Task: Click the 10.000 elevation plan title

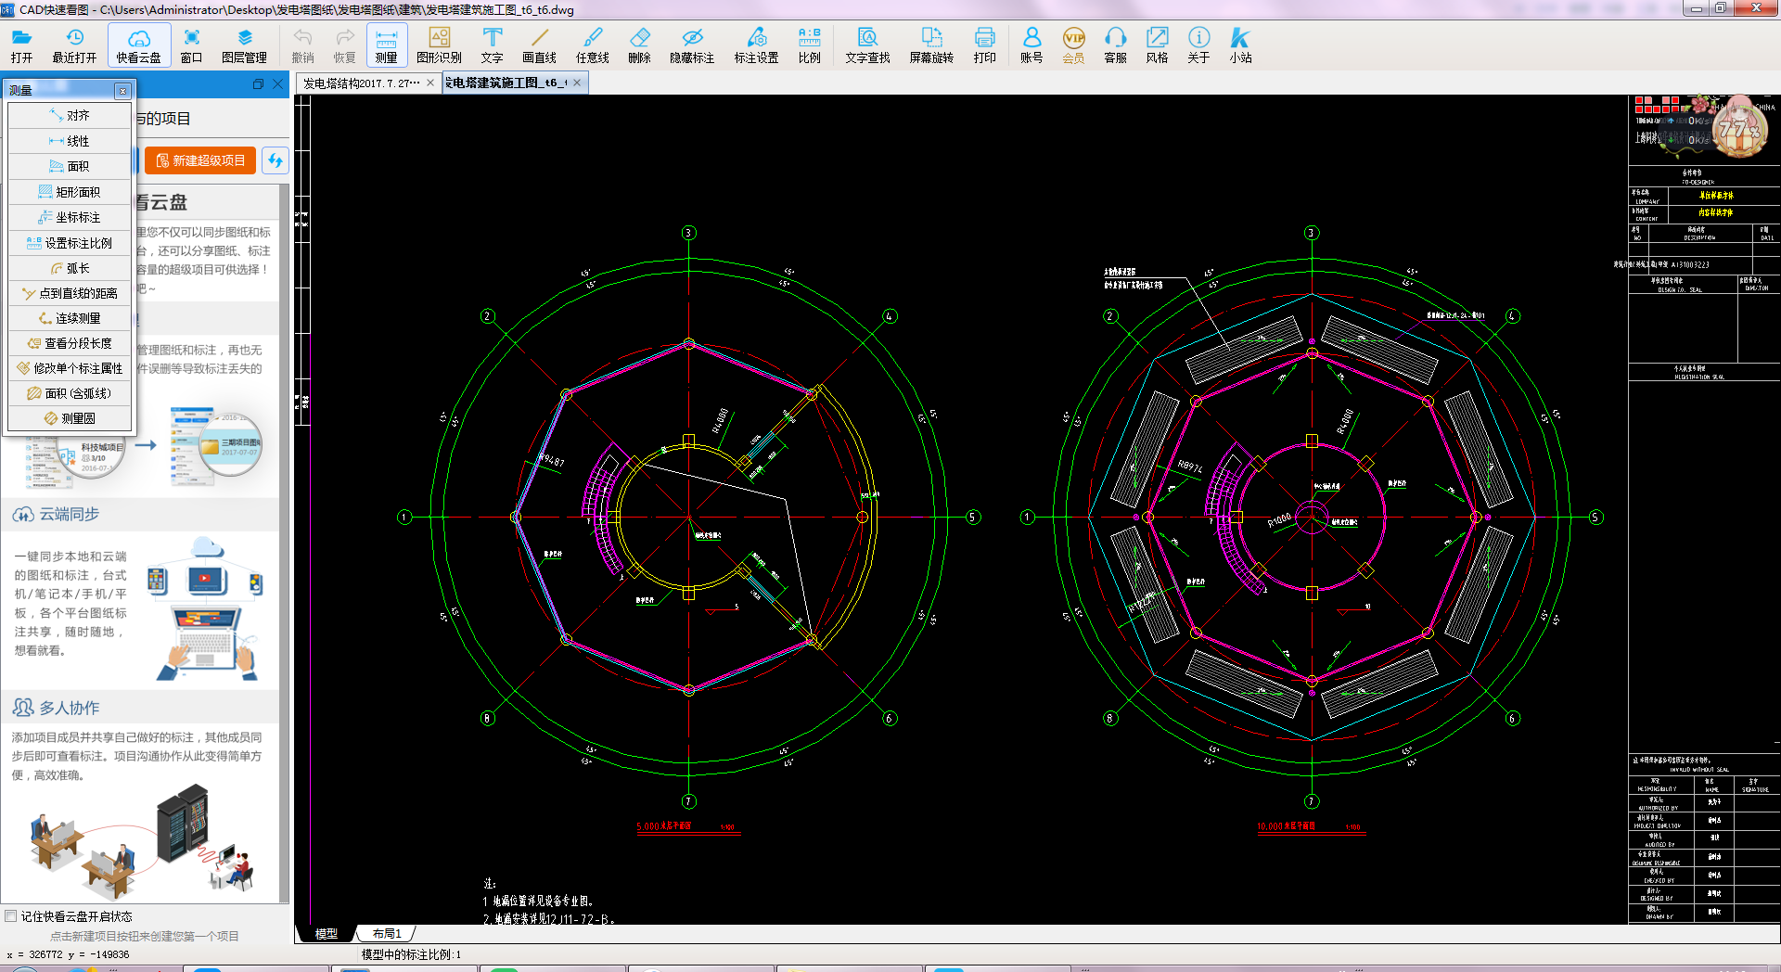Action: pos(1310,826)
